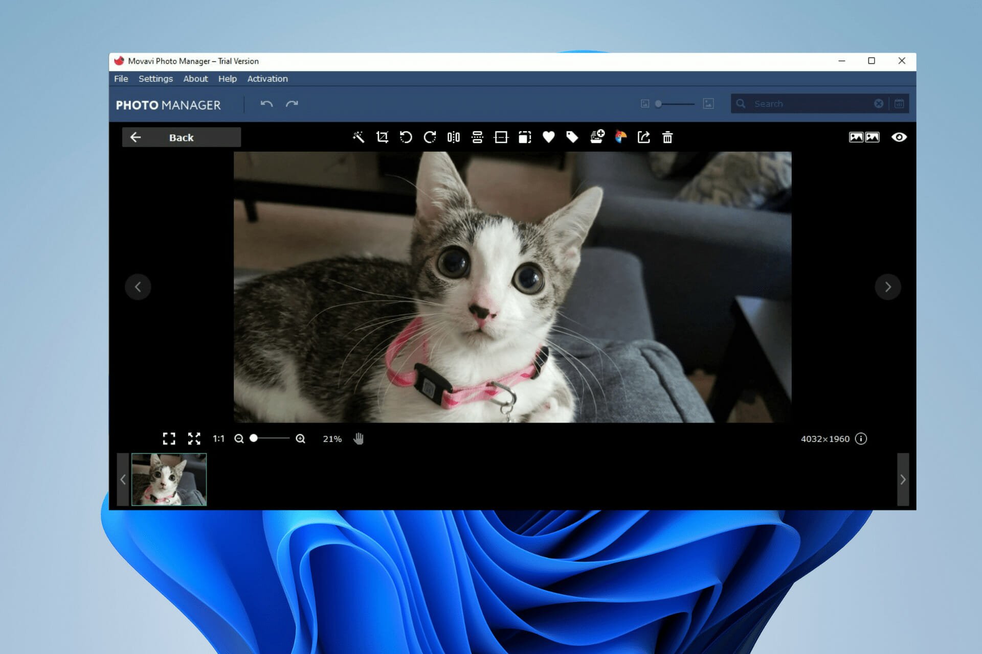Add photo to favorites with heart
The height and width of the screenshot is (654, 982).
click(x=548, y=137)
